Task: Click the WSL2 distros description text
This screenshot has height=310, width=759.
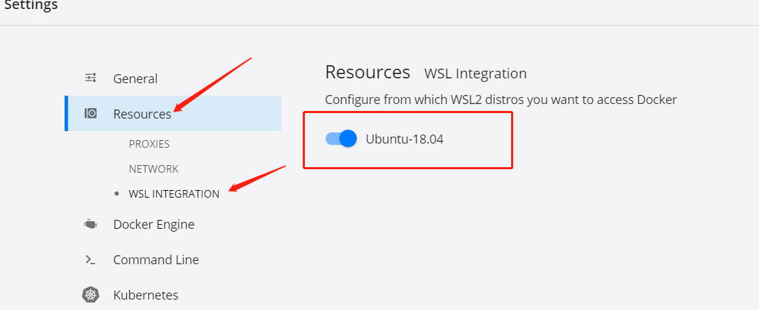Action: (x=501, y=100)
